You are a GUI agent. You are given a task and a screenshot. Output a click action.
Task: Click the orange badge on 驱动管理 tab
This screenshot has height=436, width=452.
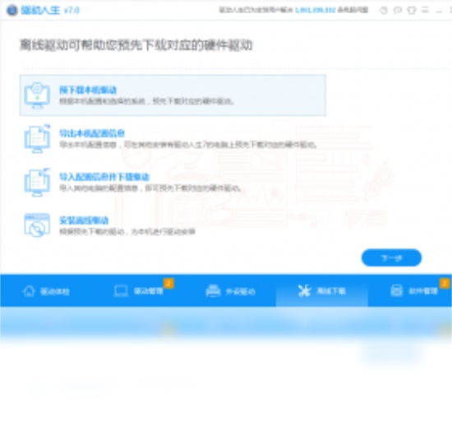pos(168,283)
